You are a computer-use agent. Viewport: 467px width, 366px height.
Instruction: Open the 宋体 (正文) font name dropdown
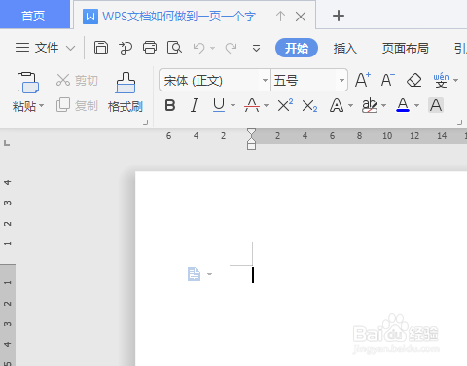tap(265, 80)
